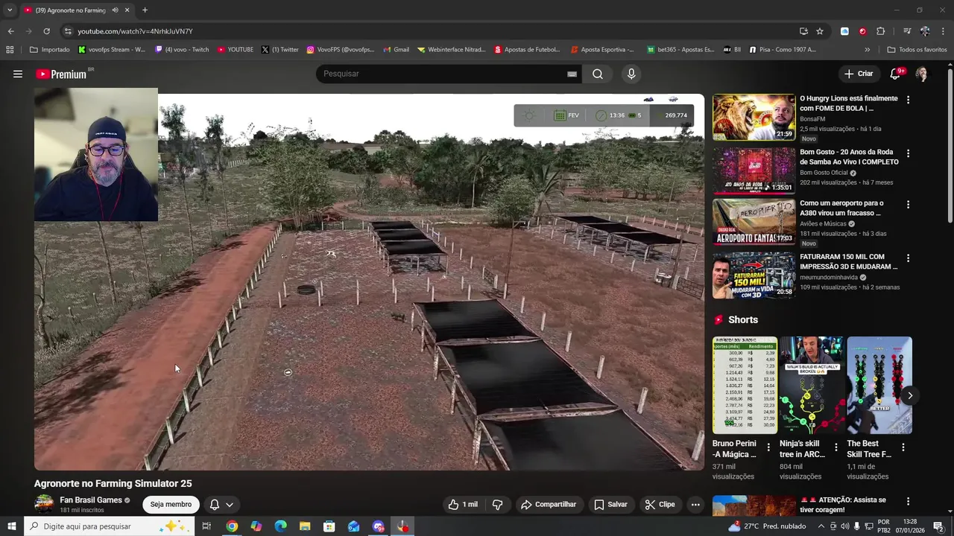Save the video with Salvar
954x536 pixels.
[x=610, y=504]
